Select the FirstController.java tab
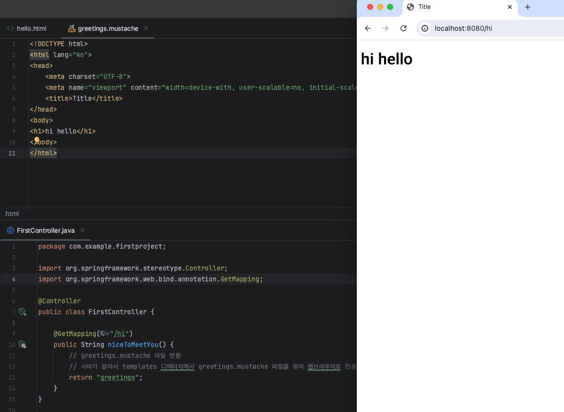This screenshot has width=564, height=412. (x=46, y=231)
